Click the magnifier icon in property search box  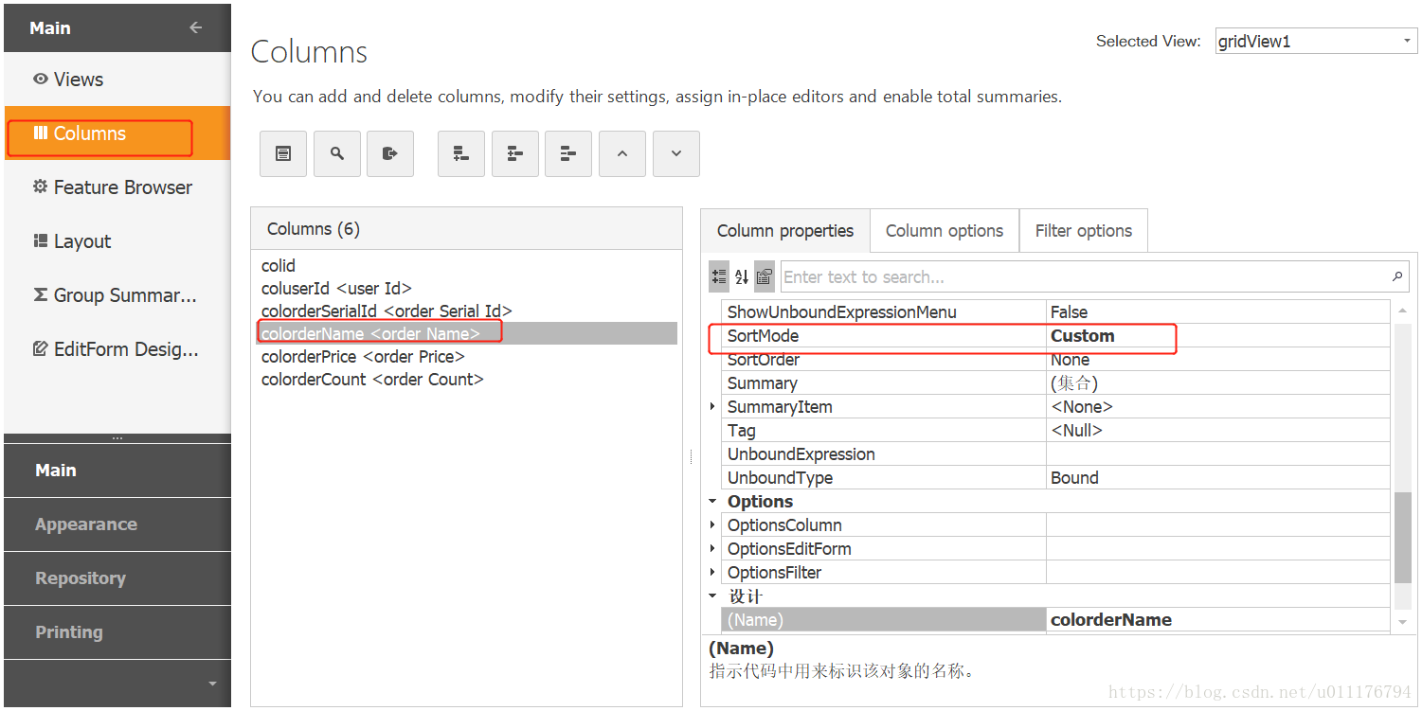click(1397, 276)
